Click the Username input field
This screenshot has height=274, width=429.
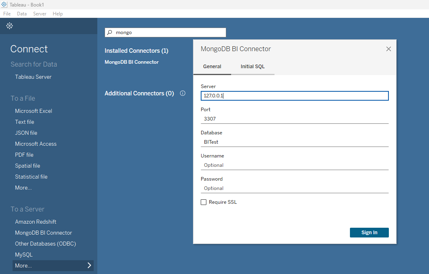pyautogui.click(x=295, y=165)
